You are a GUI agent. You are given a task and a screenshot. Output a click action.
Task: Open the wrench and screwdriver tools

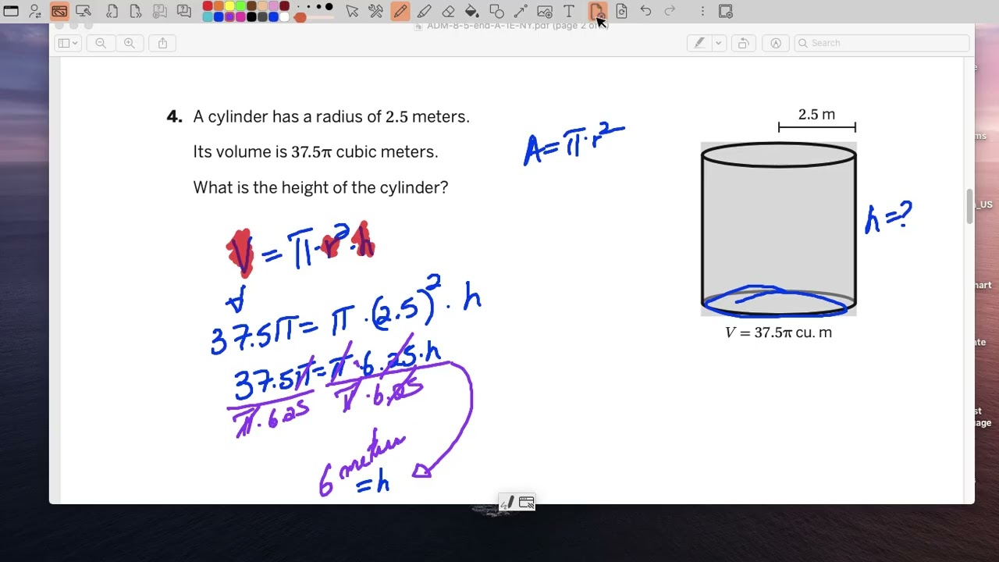(x=375, y=11)
